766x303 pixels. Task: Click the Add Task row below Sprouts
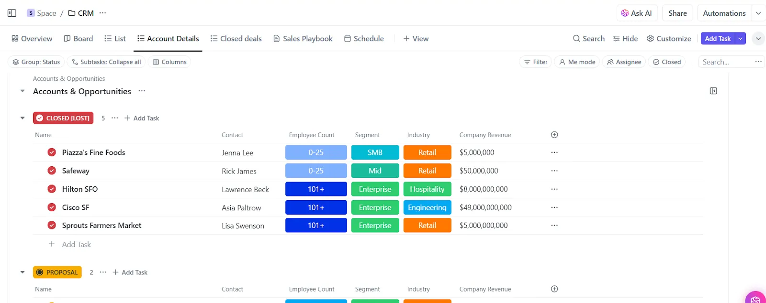tap(70, 244)
